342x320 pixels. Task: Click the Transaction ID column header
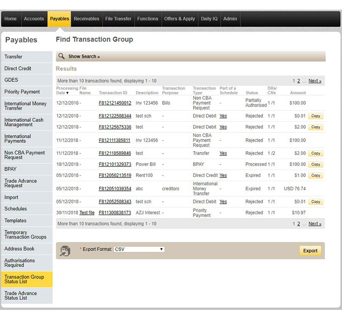(113, 93)
